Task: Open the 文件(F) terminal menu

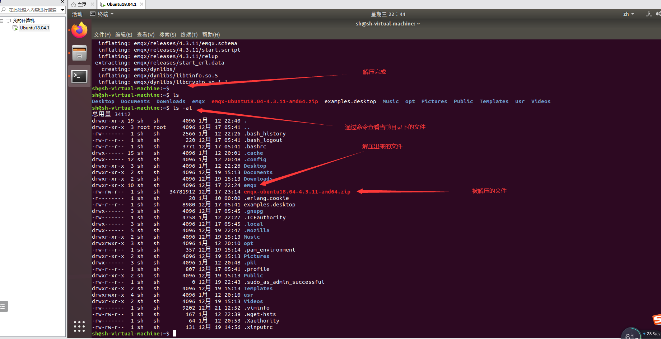Action: click(x=102, y=35)
